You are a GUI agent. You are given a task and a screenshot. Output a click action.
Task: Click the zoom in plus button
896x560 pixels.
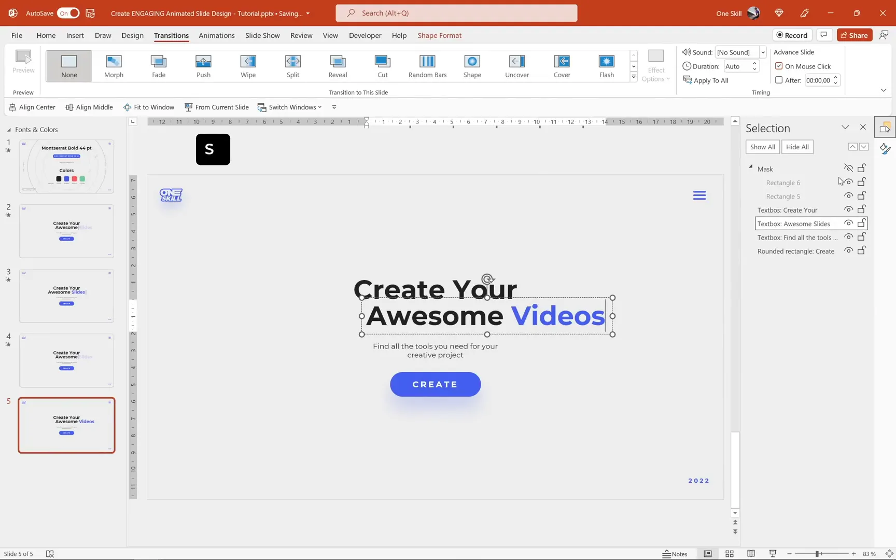(x=853, y=554)
